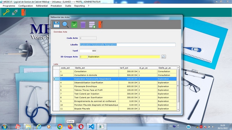232x130 pixels.
Task: Sort by libelle_gr_ac column header
Action: [167, 68]
